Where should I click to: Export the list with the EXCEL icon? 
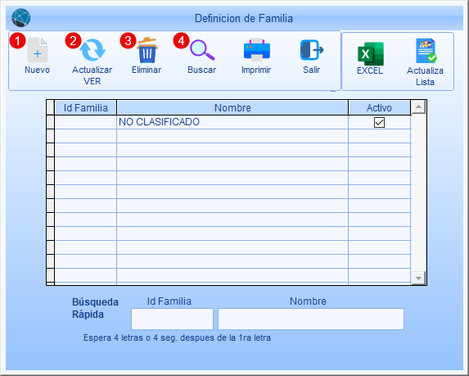(x=371, y=54)
